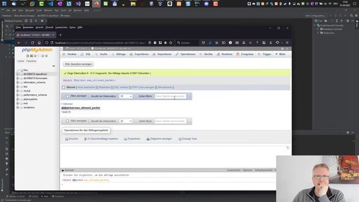Tick the upper Alles anzeigen checkbox
This screenshot has height=202, width=359.
pos(67,96)
